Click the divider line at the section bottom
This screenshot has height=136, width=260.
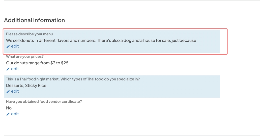[130, 135]
